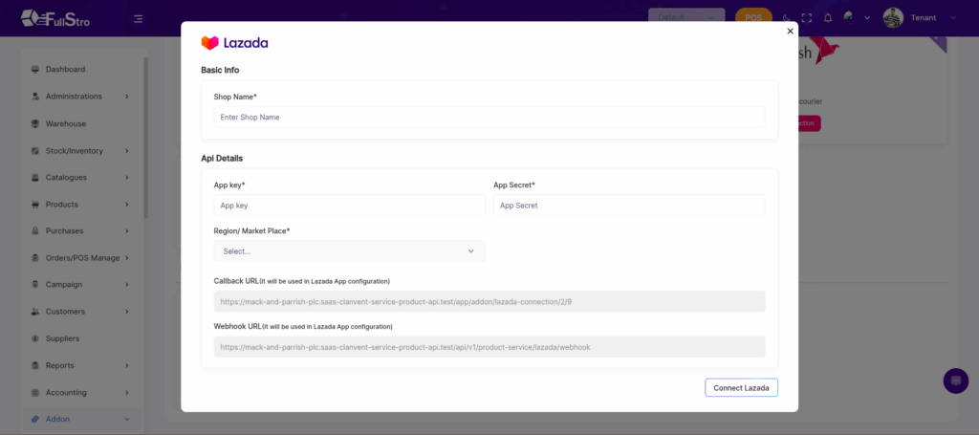Focus the App Secret field
979x435 pixels.
pyautogui.click(x=628, y=206)
